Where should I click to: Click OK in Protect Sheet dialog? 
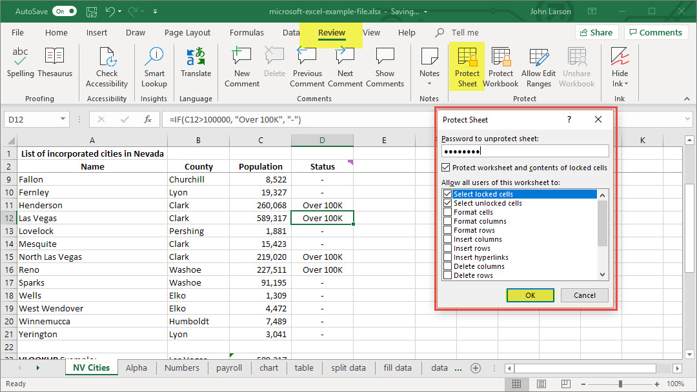[x=530, y=295]
